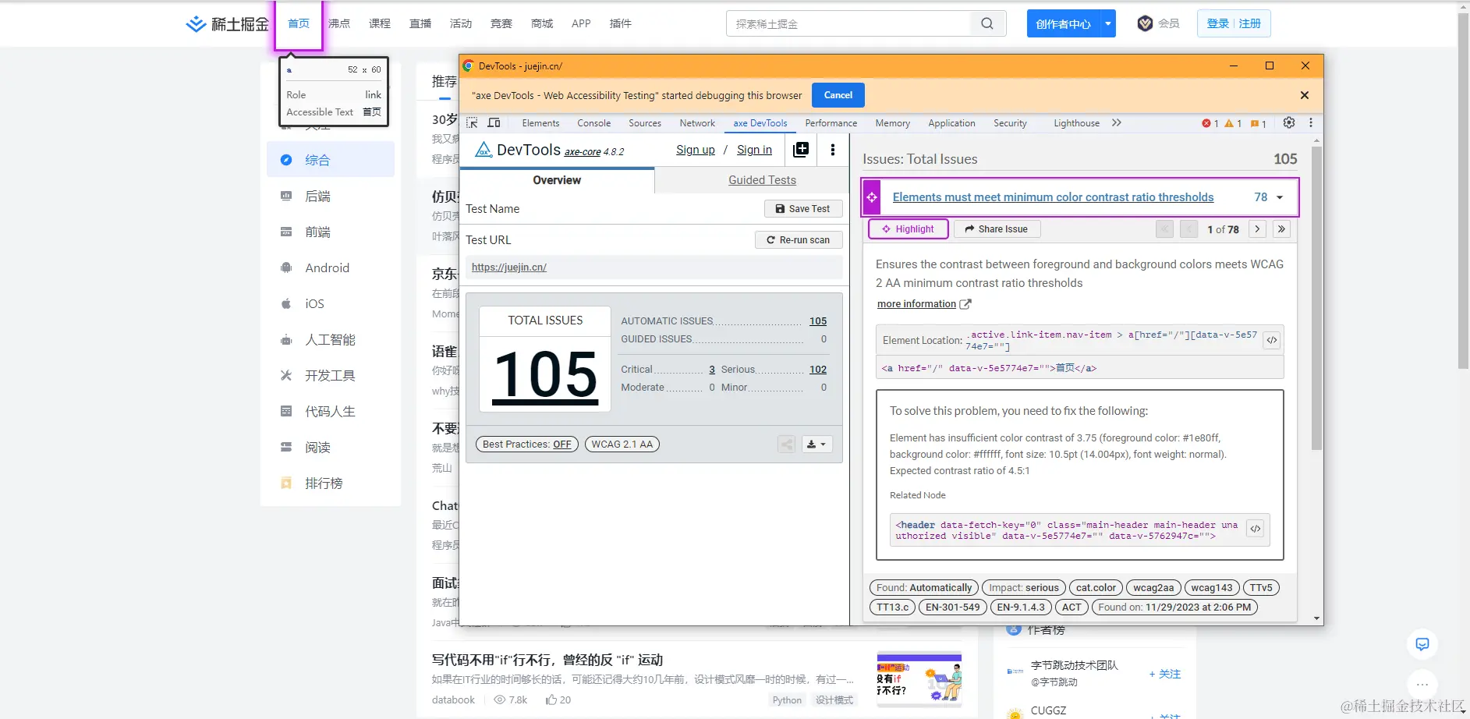Screen dimensions: 1470x719
Task: Click the Share Issue button
Action: [x=997, y=229]
